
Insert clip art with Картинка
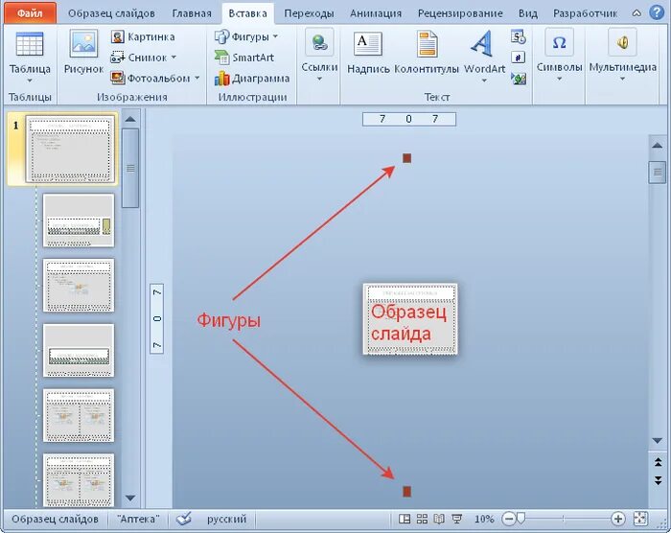coord(143,36)
